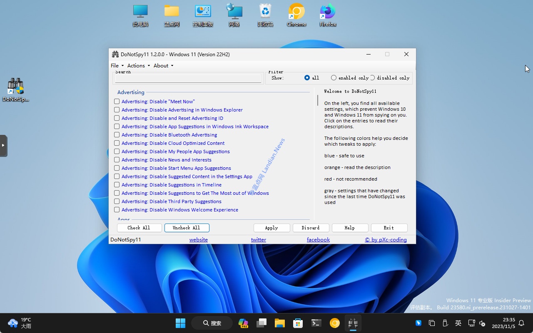Viewport: 533px width, 333px height.
Task: Launch Microsoft Store from the taskbar
Action: pos(298,323)
